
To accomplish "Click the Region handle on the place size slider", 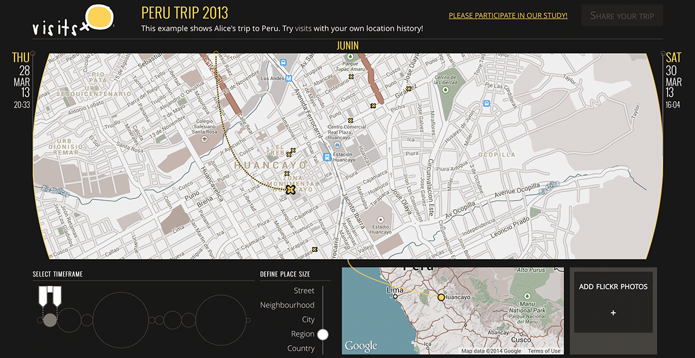I will (x=323, y=334).
